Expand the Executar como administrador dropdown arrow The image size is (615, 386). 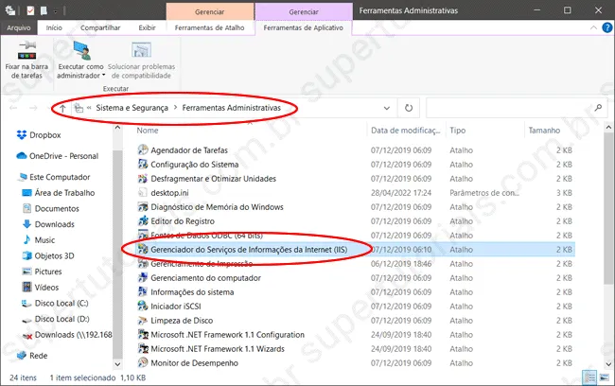pyautogui.click(x=103, y=76)
